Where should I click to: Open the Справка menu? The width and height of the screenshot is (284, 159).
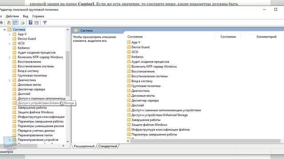point(38,16)
